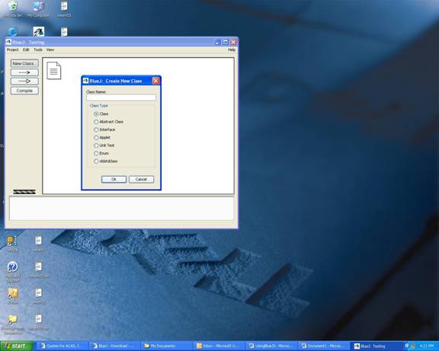Screen dimensions: 439x351
Task: Click the New Class button in BlueJ
Action: 24,63
